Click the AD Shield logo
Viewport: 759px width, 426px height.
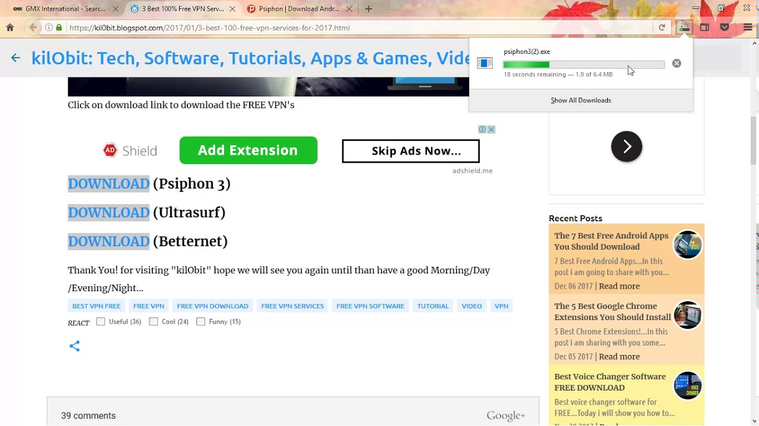pyautogui.click(x=130, y=150)
